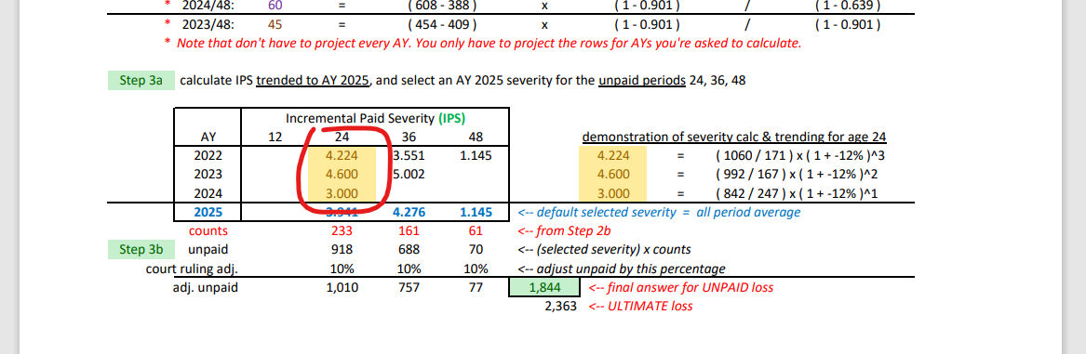Click the adjusted unpaid value 1,010

coord(342,287)
